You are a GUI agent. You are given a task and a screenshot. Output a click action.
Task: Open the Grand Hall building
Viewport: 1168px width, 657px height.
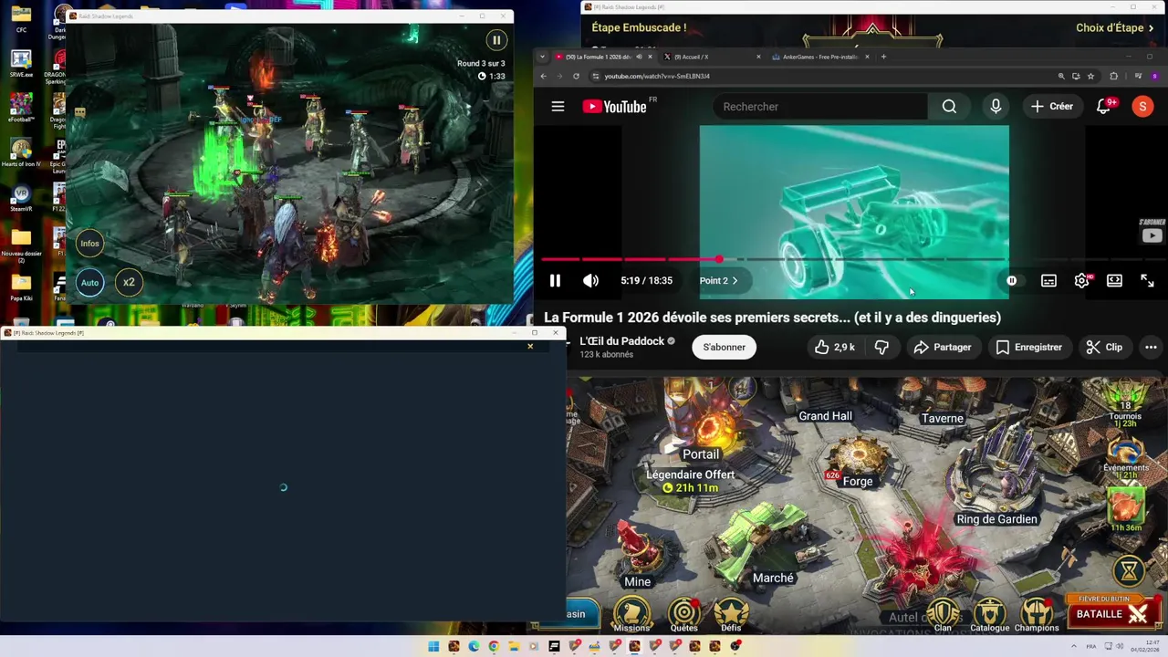(x=825, y=416)
